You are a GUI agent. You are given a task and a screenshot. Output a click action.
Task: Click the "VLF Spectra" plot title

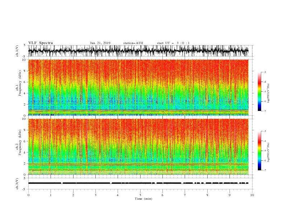pyautogui.click(x=41, y=43)
